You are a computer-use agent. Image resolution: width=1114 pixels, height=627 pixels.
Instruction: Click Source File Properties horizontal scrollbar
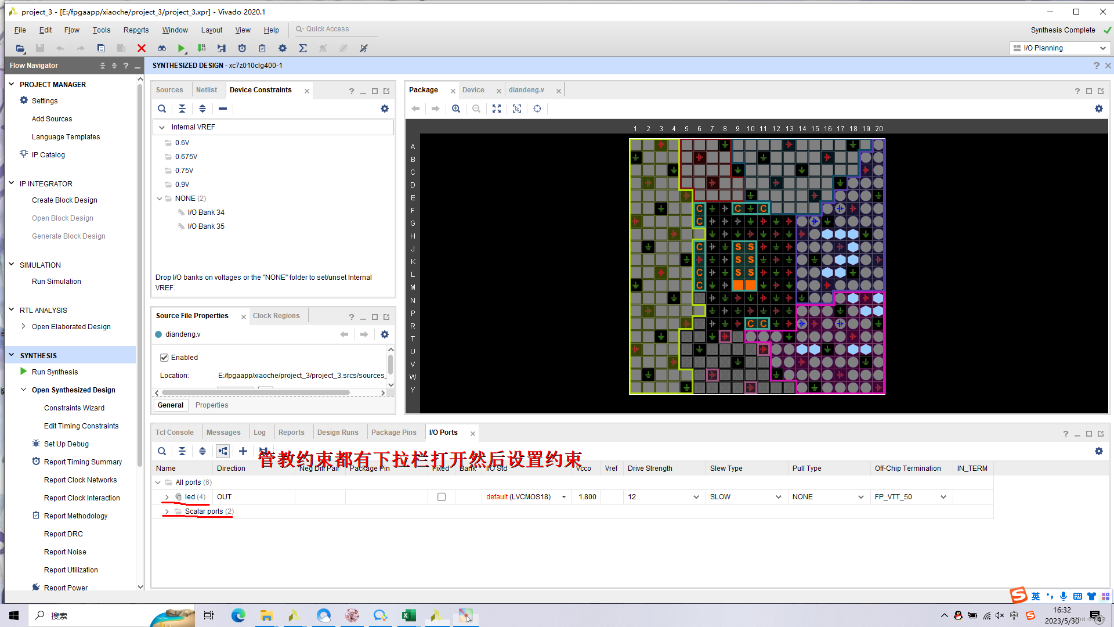[255, 393]
